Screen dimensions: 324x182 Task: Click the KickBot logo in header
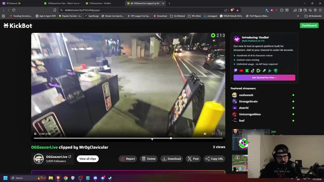18,26
